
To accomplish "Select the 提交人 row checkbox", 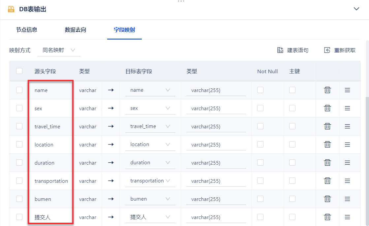I will [x=19, y=217].
